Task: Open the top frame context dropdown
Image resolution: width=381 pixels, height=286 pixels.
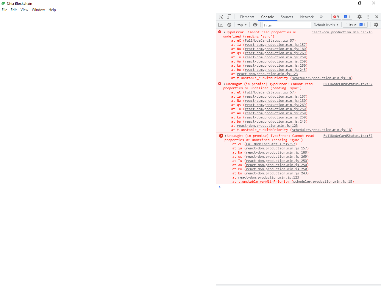Action: point(242,25)
